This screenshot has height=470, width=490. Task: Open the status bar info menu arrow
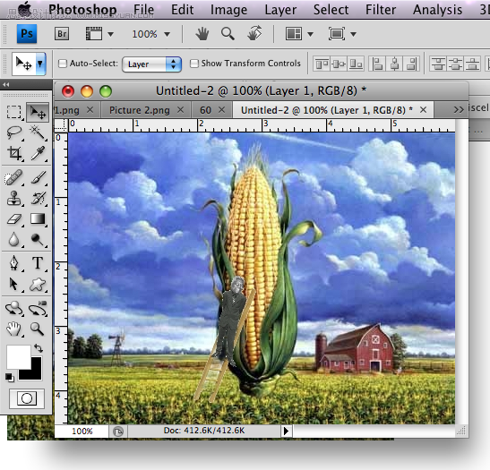click(286, 431)
